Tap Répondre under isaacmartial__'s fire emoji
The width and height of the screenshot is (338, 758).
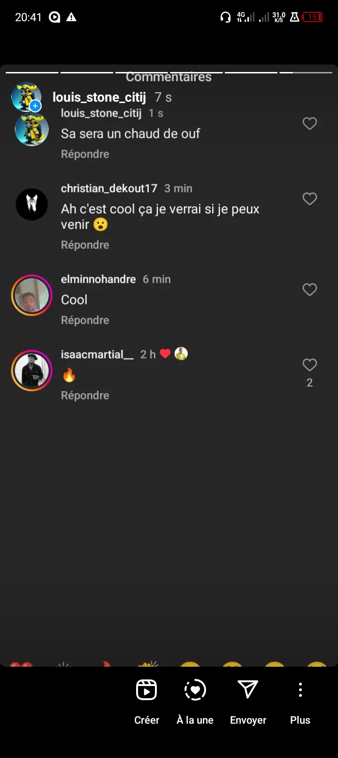coord(85,396)
